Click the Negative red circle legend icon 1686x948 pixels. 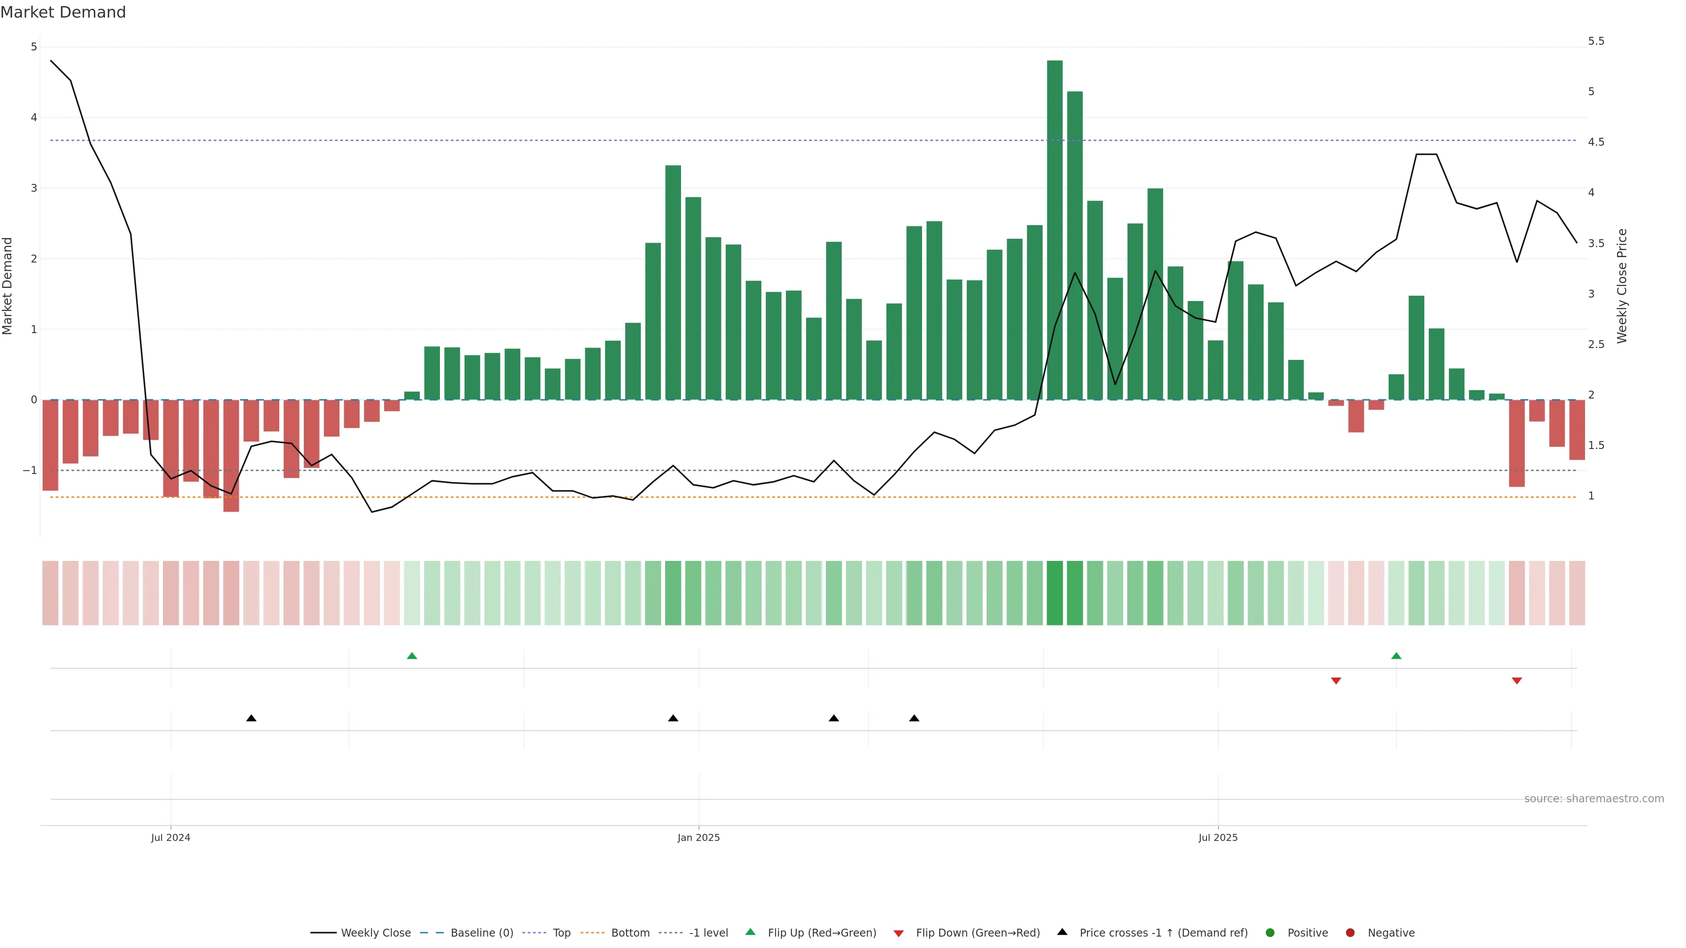(x=1350, y=933)
